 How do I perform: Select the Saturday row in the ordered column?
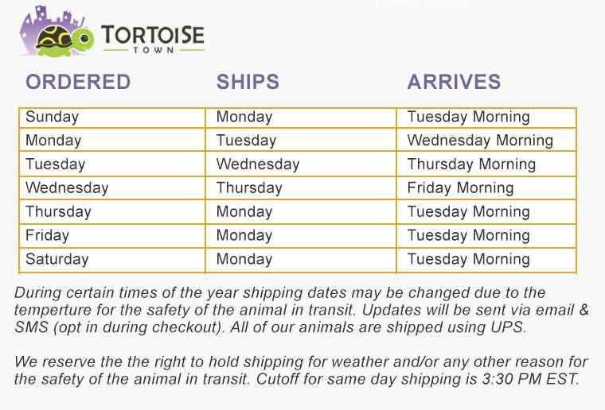pyautogui.click(x=112, y=260)
